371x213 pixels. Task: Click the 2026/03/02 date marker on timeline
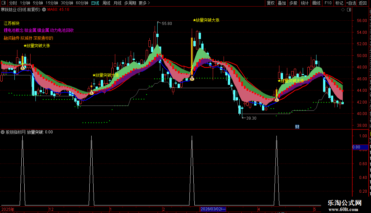(x=213, y=209)
